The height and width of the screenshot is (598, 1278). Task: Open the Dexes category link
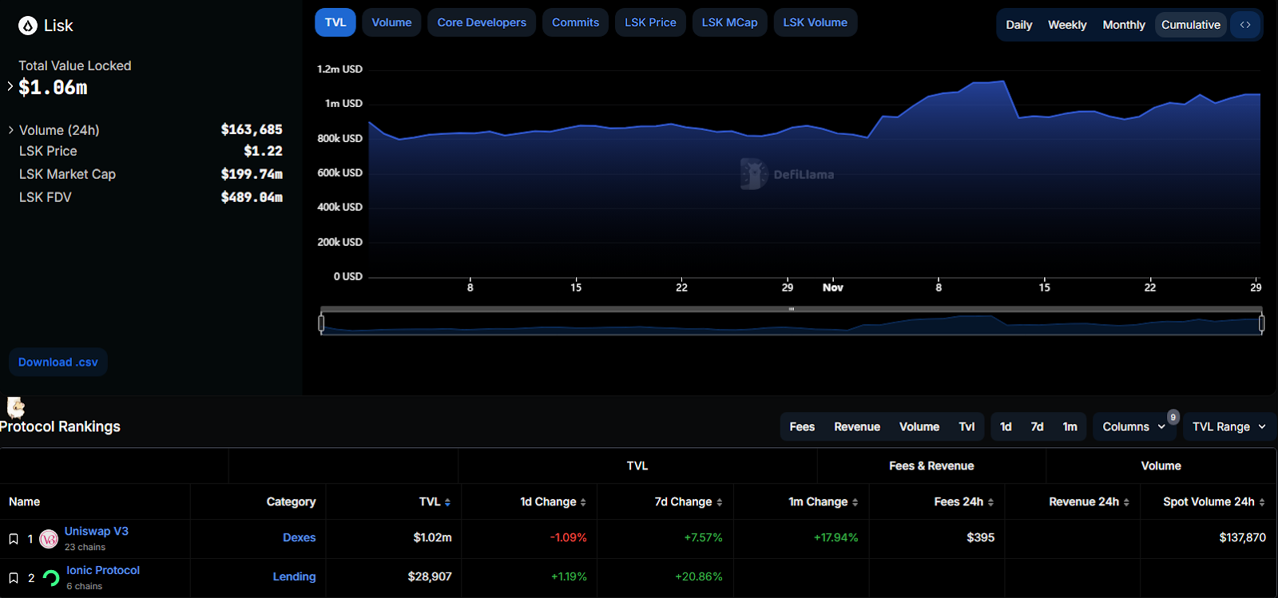[x=300, y=538]
